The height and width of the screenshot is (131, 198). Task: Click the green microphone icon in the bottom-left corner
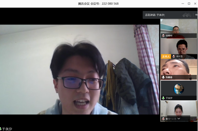coord(0,129)
